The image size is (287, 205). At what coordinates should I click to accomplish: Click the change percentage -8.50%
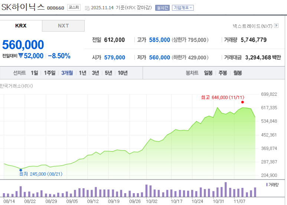point(59,56)
